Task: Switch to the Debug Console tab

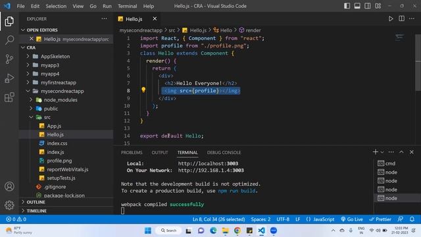Action: pyautogui.click(x=224, y=152)
